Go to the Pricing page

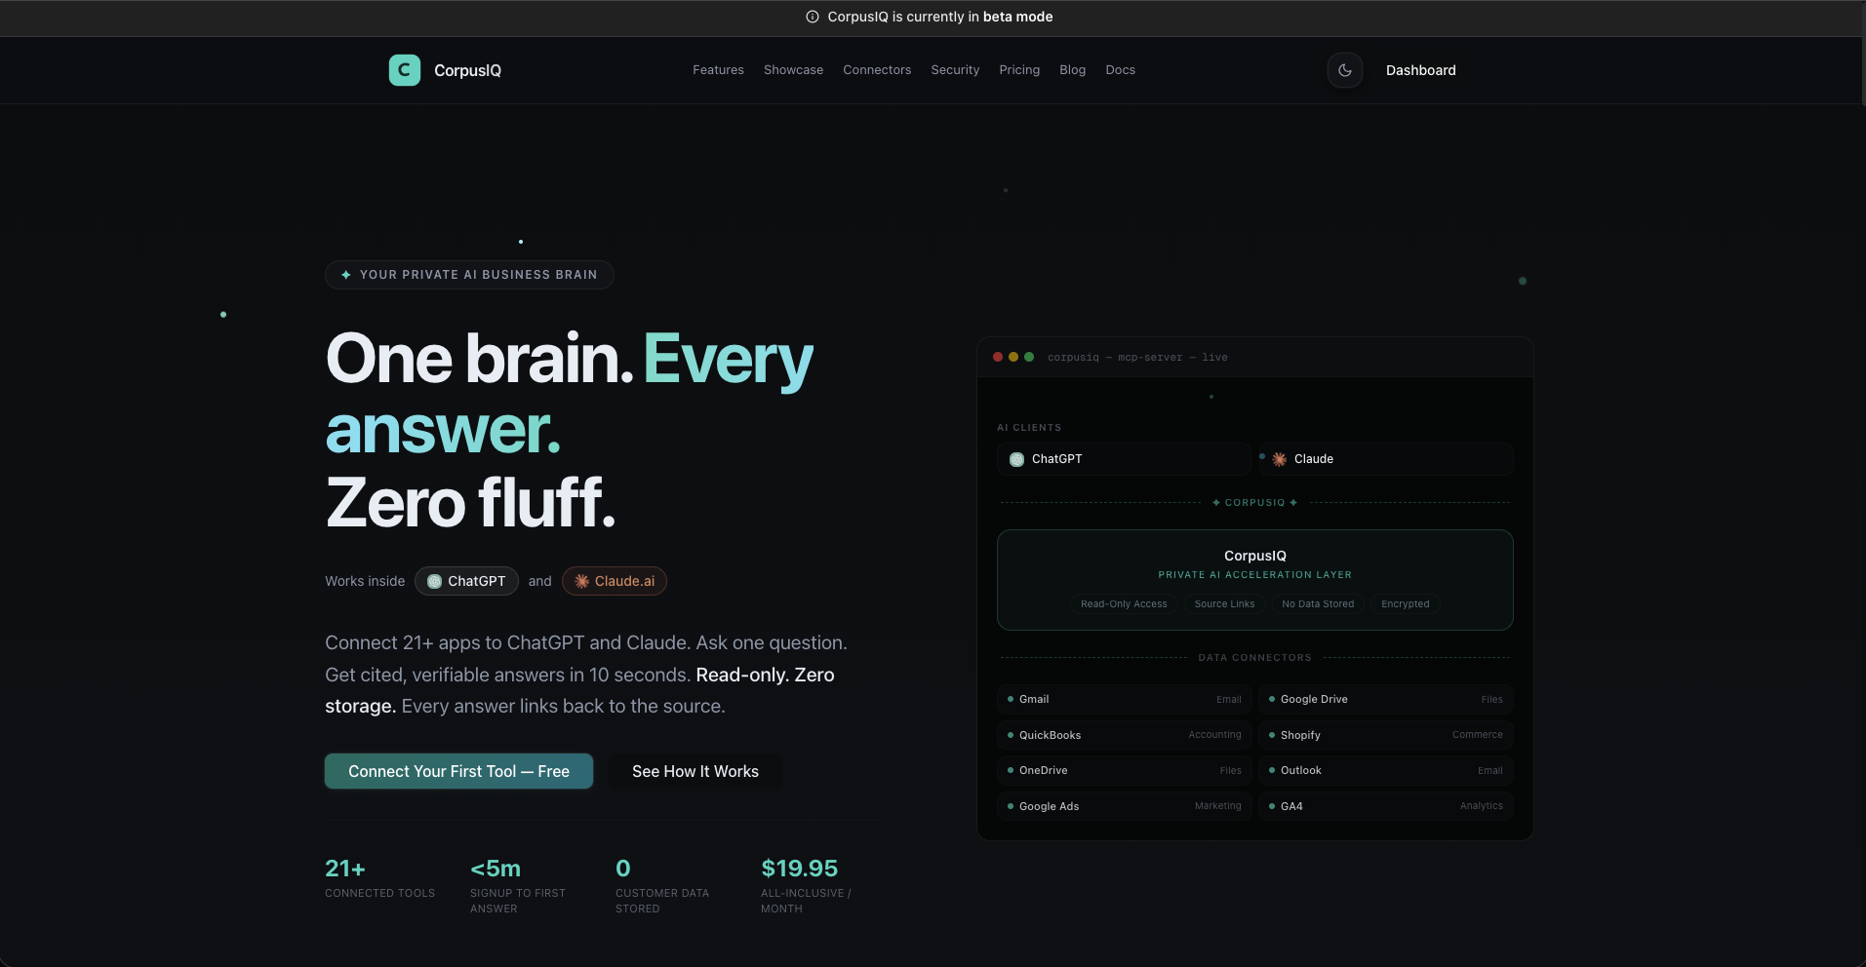point(1019,70)
